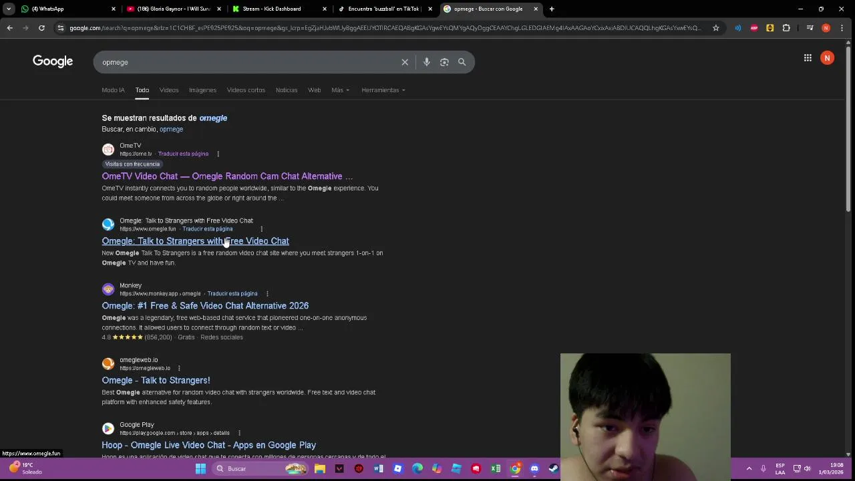Open Steam from the taskbar

coord(554,468)
